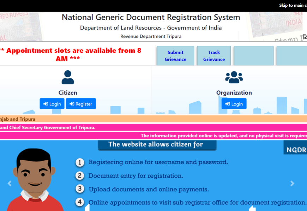The height and width of the screenshot is (211, 307).
Task: Click the orange Punjab and Tripura ticker
Action: tap(18, 119)
